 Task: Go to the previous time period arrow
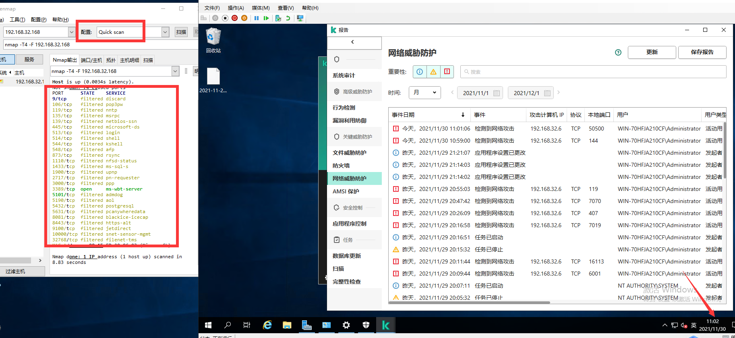coord(452,92)
